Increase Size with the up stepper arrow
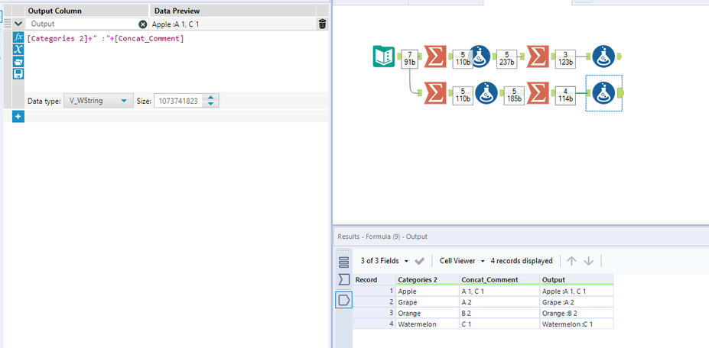Image resolution: width=709 pixels, height=348 pixels. pos(210,97)
